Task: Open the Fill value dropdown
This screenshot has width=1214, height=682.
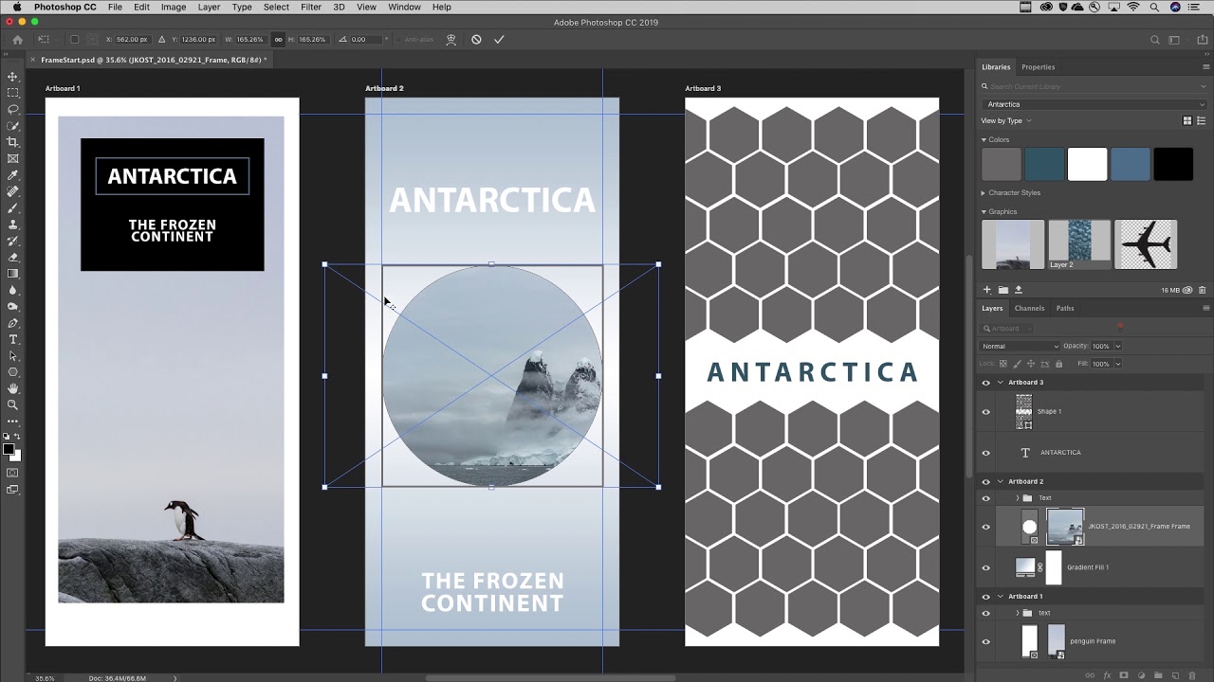Action: 1117,364
